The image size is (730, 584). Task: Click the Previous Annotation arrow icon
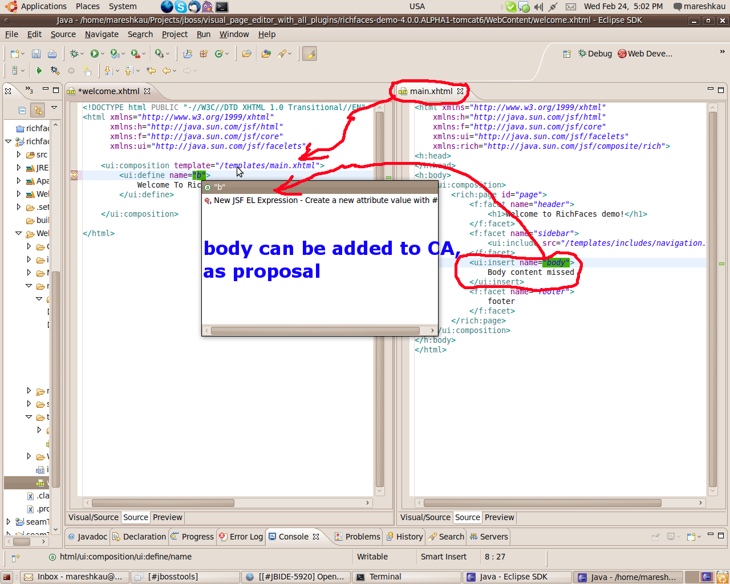coord(128,71)
